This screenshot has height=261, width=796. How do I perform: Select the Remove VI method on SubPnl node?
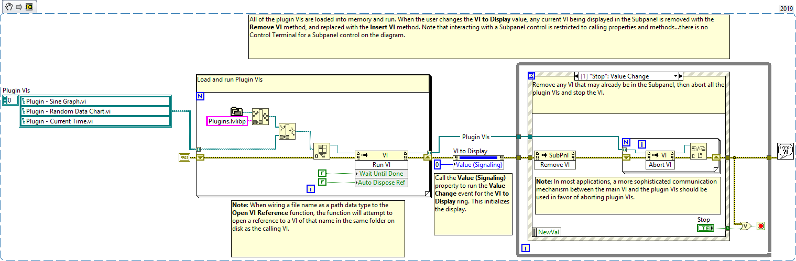(555, 164)
